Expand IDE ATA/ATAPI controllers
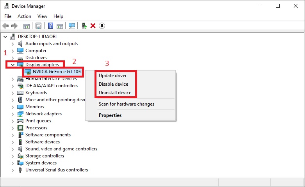This screenshot has height=187, width=305. tap(12, 86)
